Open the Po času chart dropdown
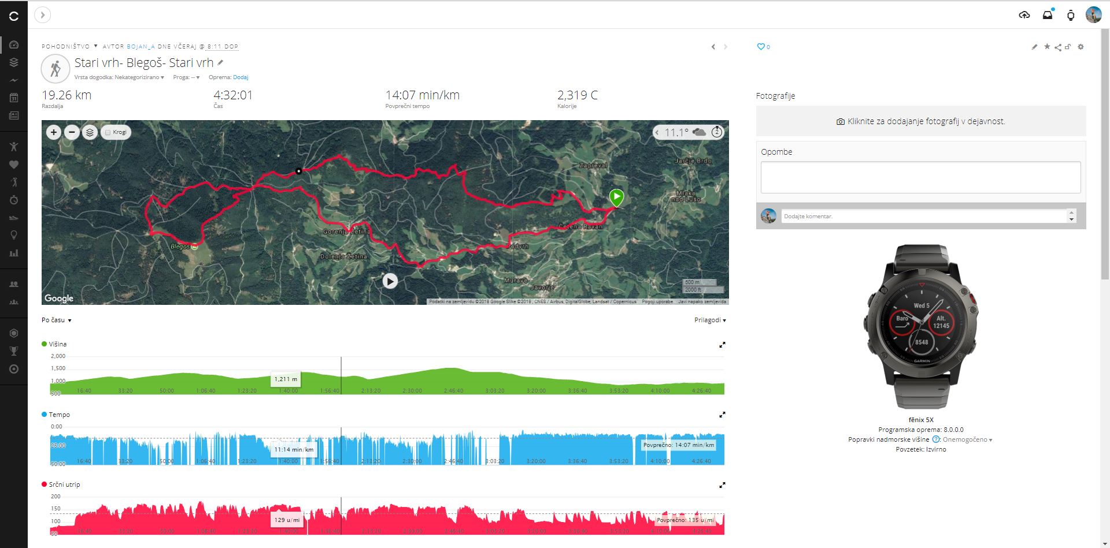This screenshot has width=1110, height=548. (56, 320)
